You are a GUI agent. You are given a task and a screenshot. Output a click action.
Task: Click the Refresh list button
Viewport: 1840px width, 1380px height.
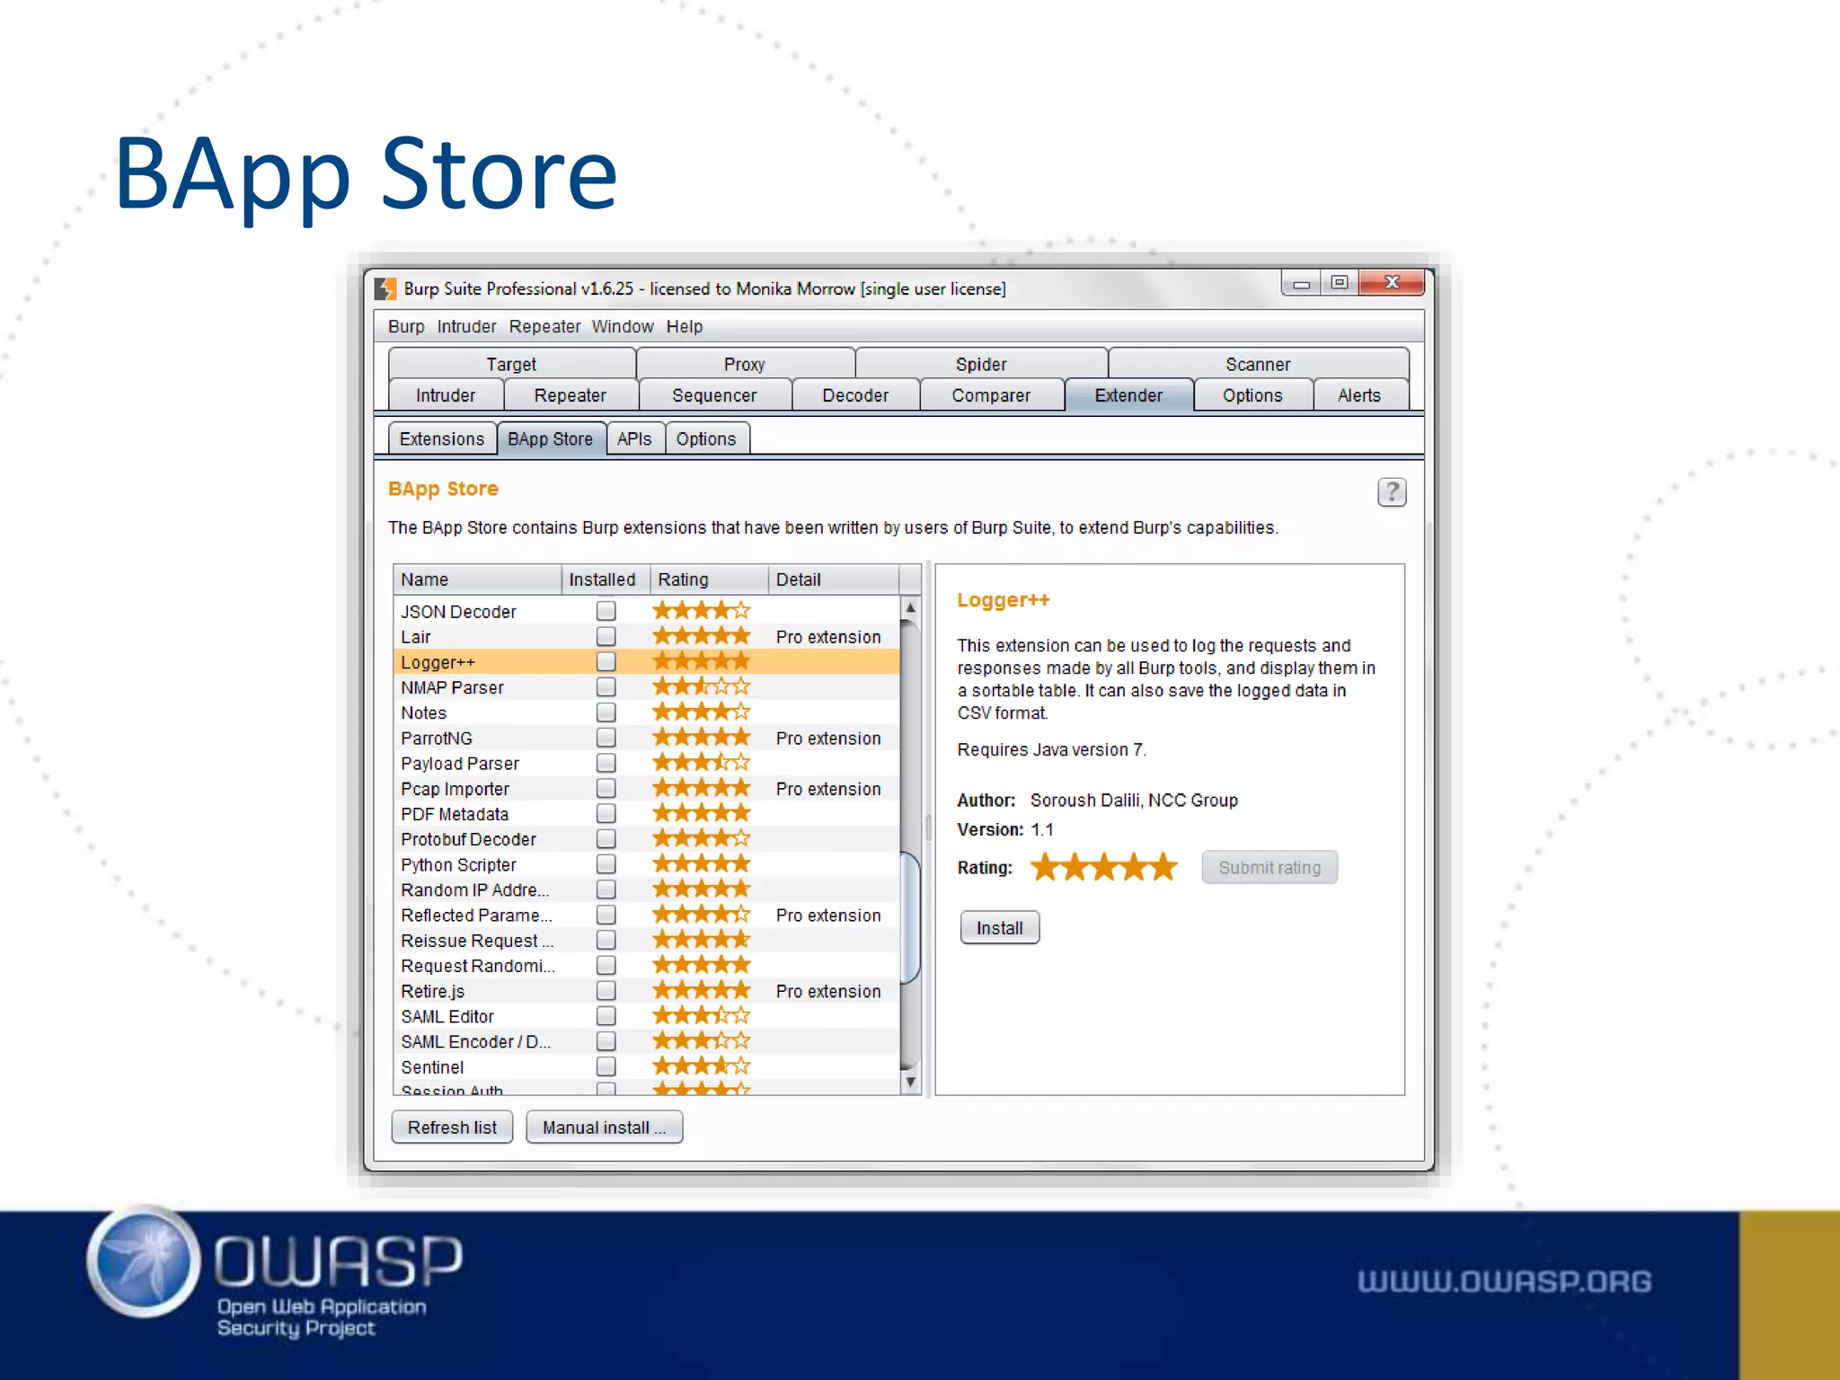[452, 1128]
